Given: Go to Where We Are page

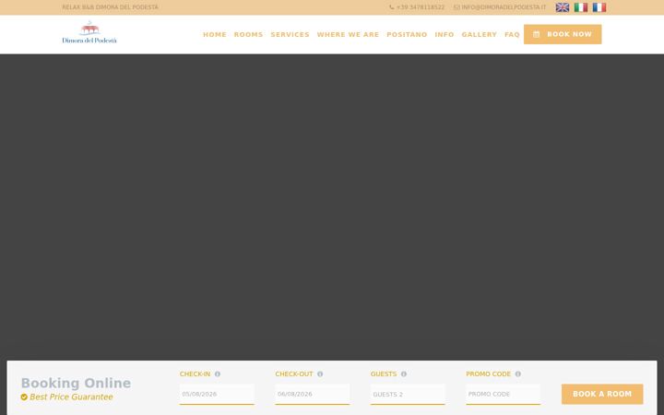Looking at the screenshot, I should pos(348,34).
